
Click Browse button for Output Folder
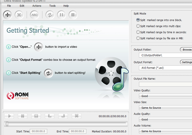point(186,50)
